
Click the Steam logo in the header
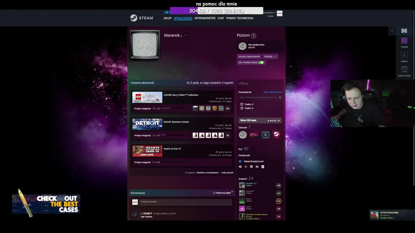142,18
